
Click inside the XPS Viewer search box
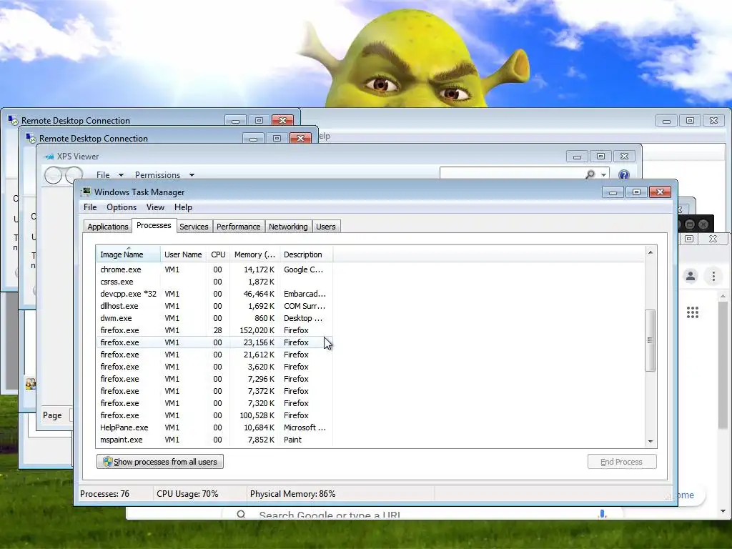click(x=512, y=174)
